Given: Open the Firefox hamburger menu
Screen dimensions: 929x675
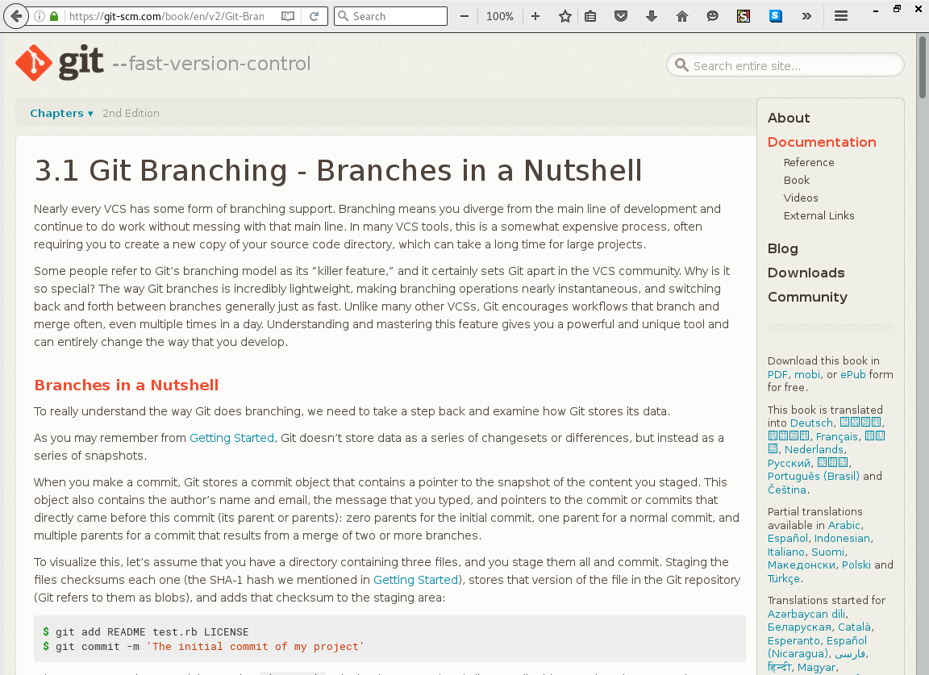Looking at the screenshot, I should click(841, 16).
